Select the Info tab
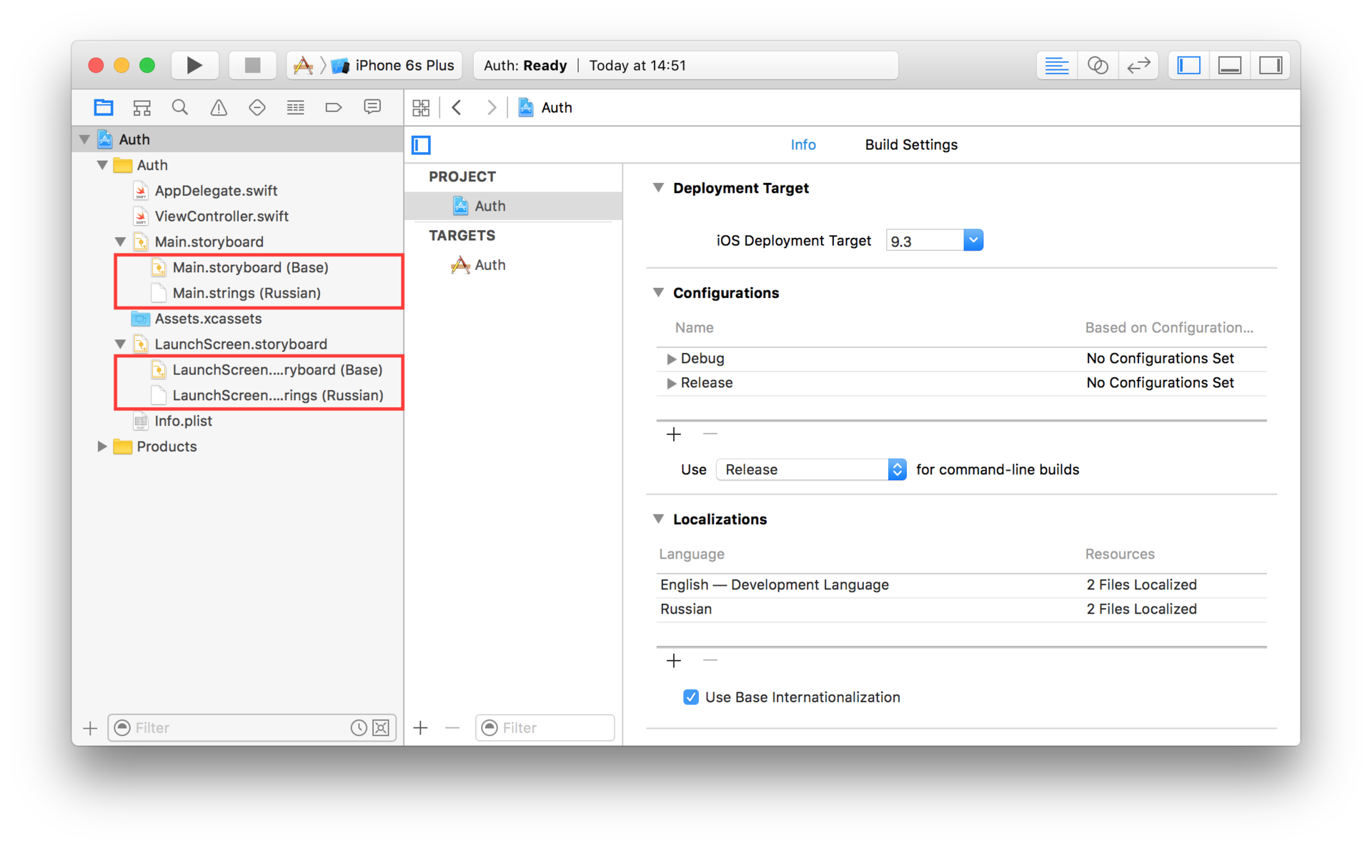 click(802, 144)
